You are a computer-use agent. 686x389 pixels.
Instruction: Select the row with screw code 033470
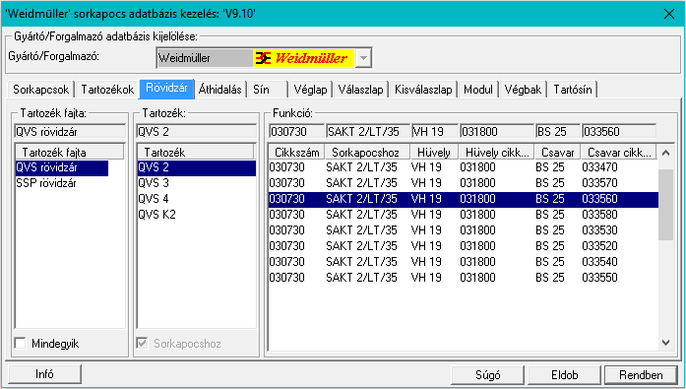pyautogui.click(x=464, y=167)
